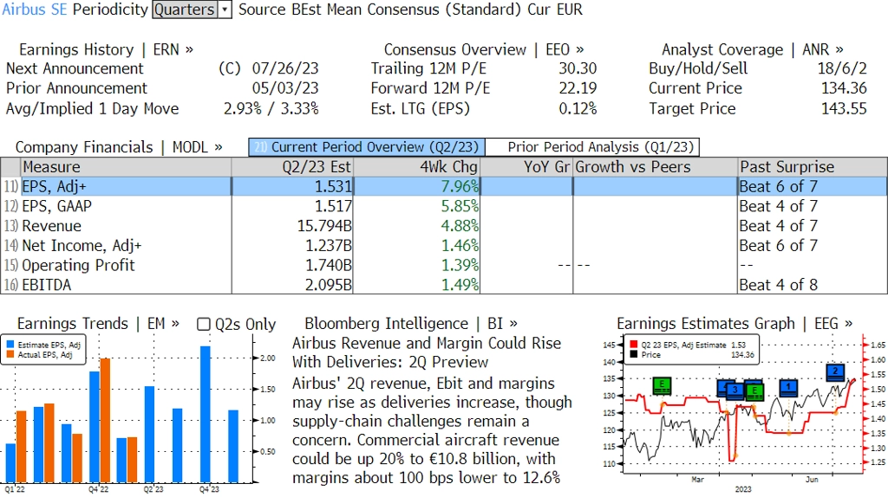Click the Trailing 12M P/E value 30.30
The width and height of the screenshot is (888, 497).
pyautogui.click(x=578, y=69)
